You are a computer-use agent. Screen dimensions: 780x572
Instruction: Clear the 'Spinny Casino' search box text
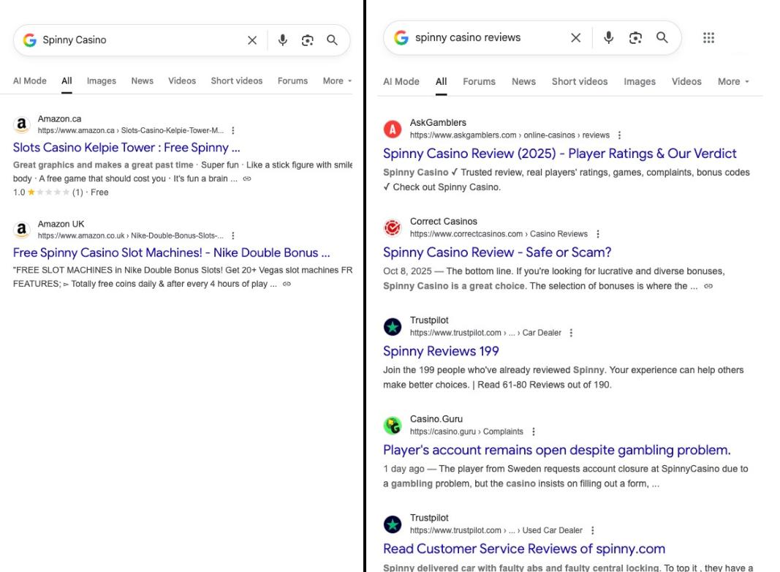(x=252, y=40)
